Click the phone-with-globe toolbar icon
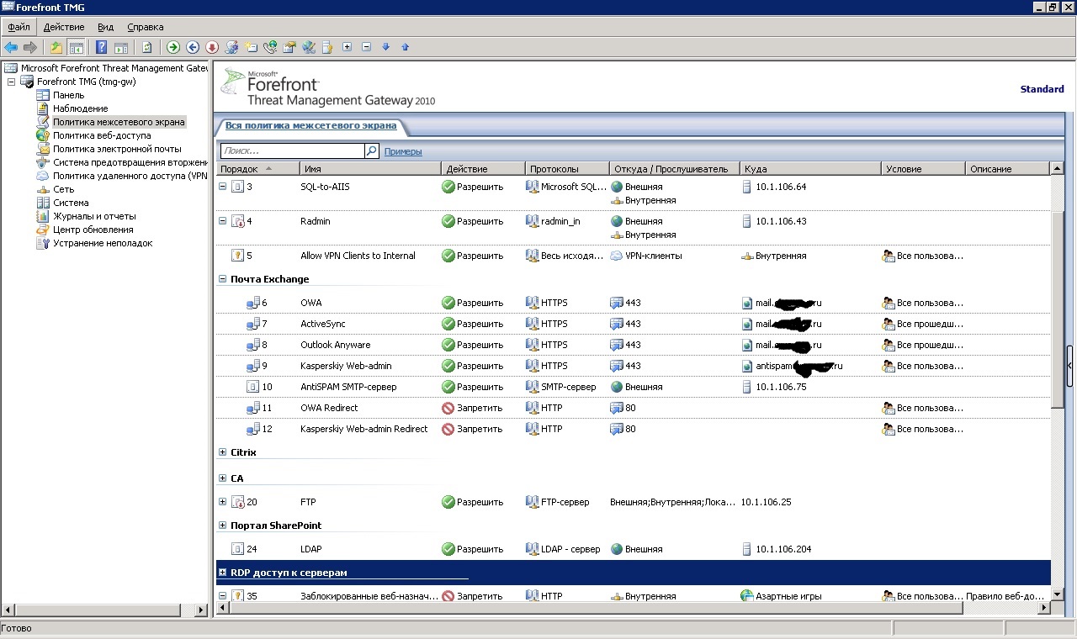The height and width of the screenshot is (639, 1077). pyautogui.click(x=270, y=47)
